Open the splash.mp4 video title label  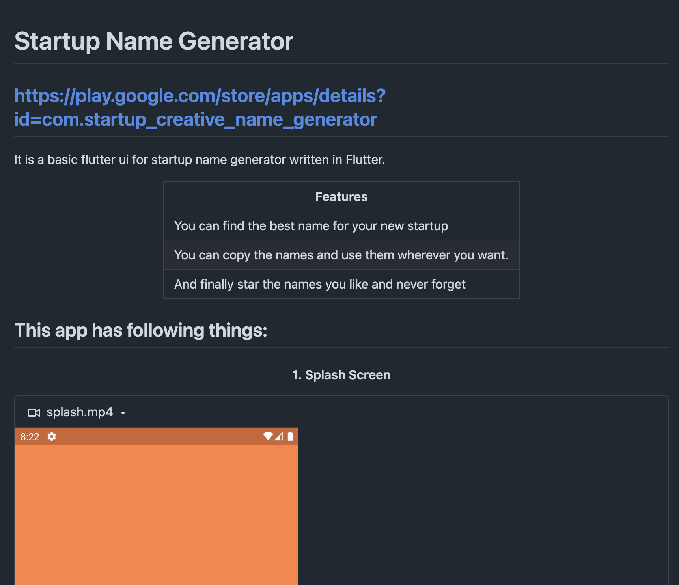point(80,412)
